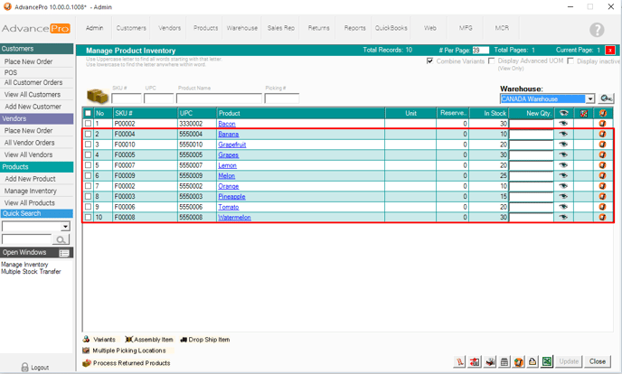Open the help question mark icon
This screenshot has height=374, width=622.
coord(597,30)
